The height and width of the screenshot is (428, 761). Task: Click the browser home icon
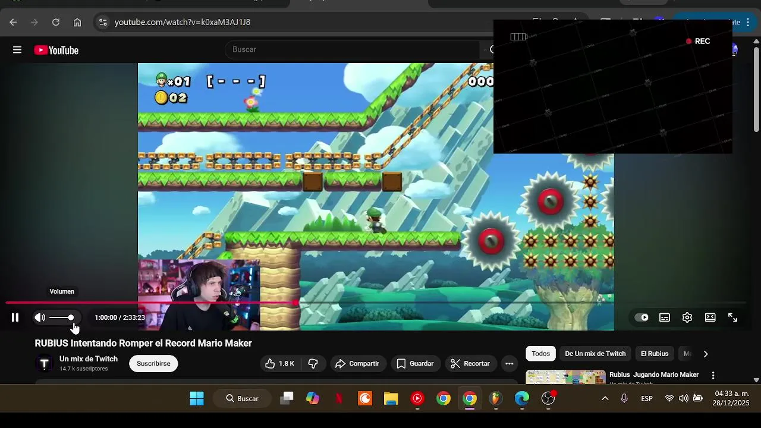(x=77, y=22)
